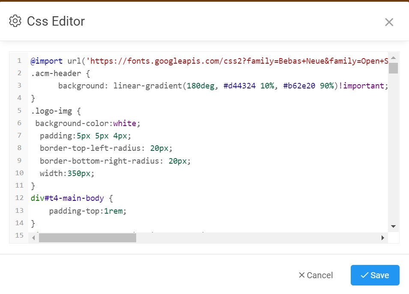Click the horizontal scrollbar right arrow

pos(382,238)
